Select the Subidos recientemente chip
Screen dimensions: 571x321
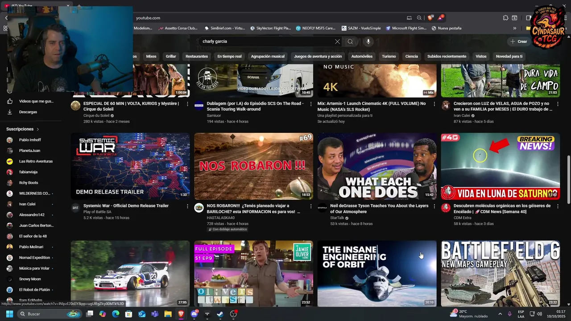pyautogui.click(x=447, y=57)
